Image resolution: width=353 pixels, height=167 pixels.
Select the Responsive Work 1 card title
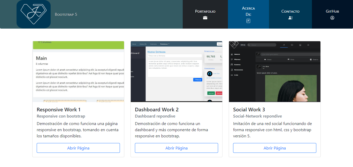pyautogui.click(x=59, y=110)
